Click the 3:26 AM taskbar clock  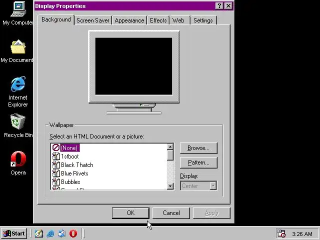coord(302,234)
